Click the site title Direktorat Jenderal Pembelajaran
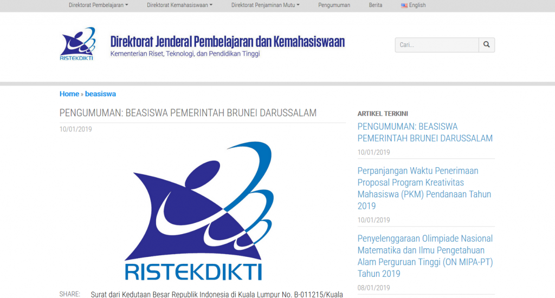Screen dimensions: 555x298 point(227,42)
